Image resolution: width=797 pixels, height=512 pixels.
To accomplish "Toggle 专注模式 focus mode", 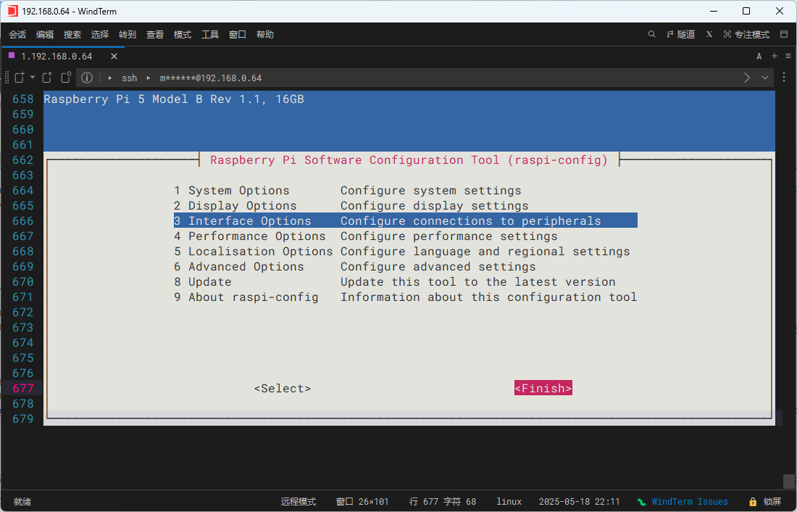I will [x=746, y=34].
